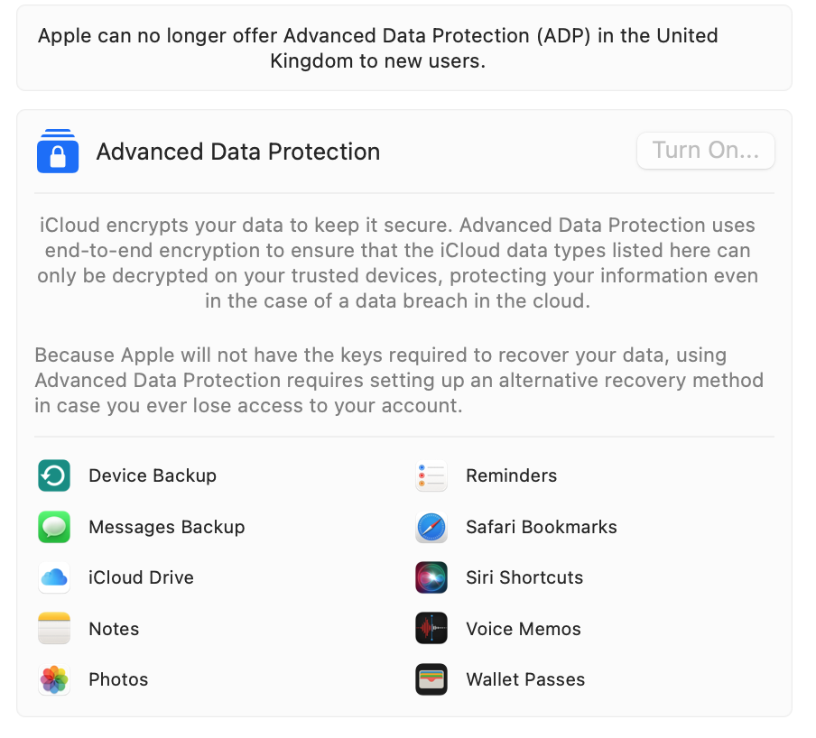The height and width of the screenshot is (738, 816).
Task: Select the Messages Backup text label
Action: tap(167, 527)
